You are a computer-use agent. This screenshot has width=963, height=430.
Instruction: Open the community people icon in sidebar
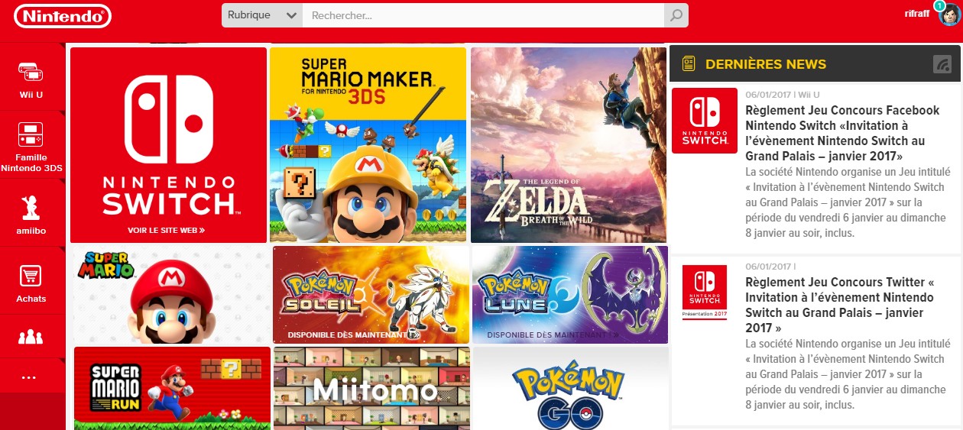coord(31,337)
